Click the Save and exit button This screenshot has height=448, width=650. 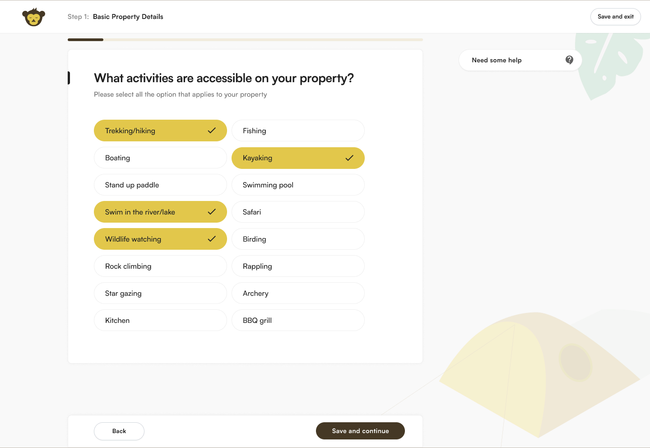pos(615,17)
